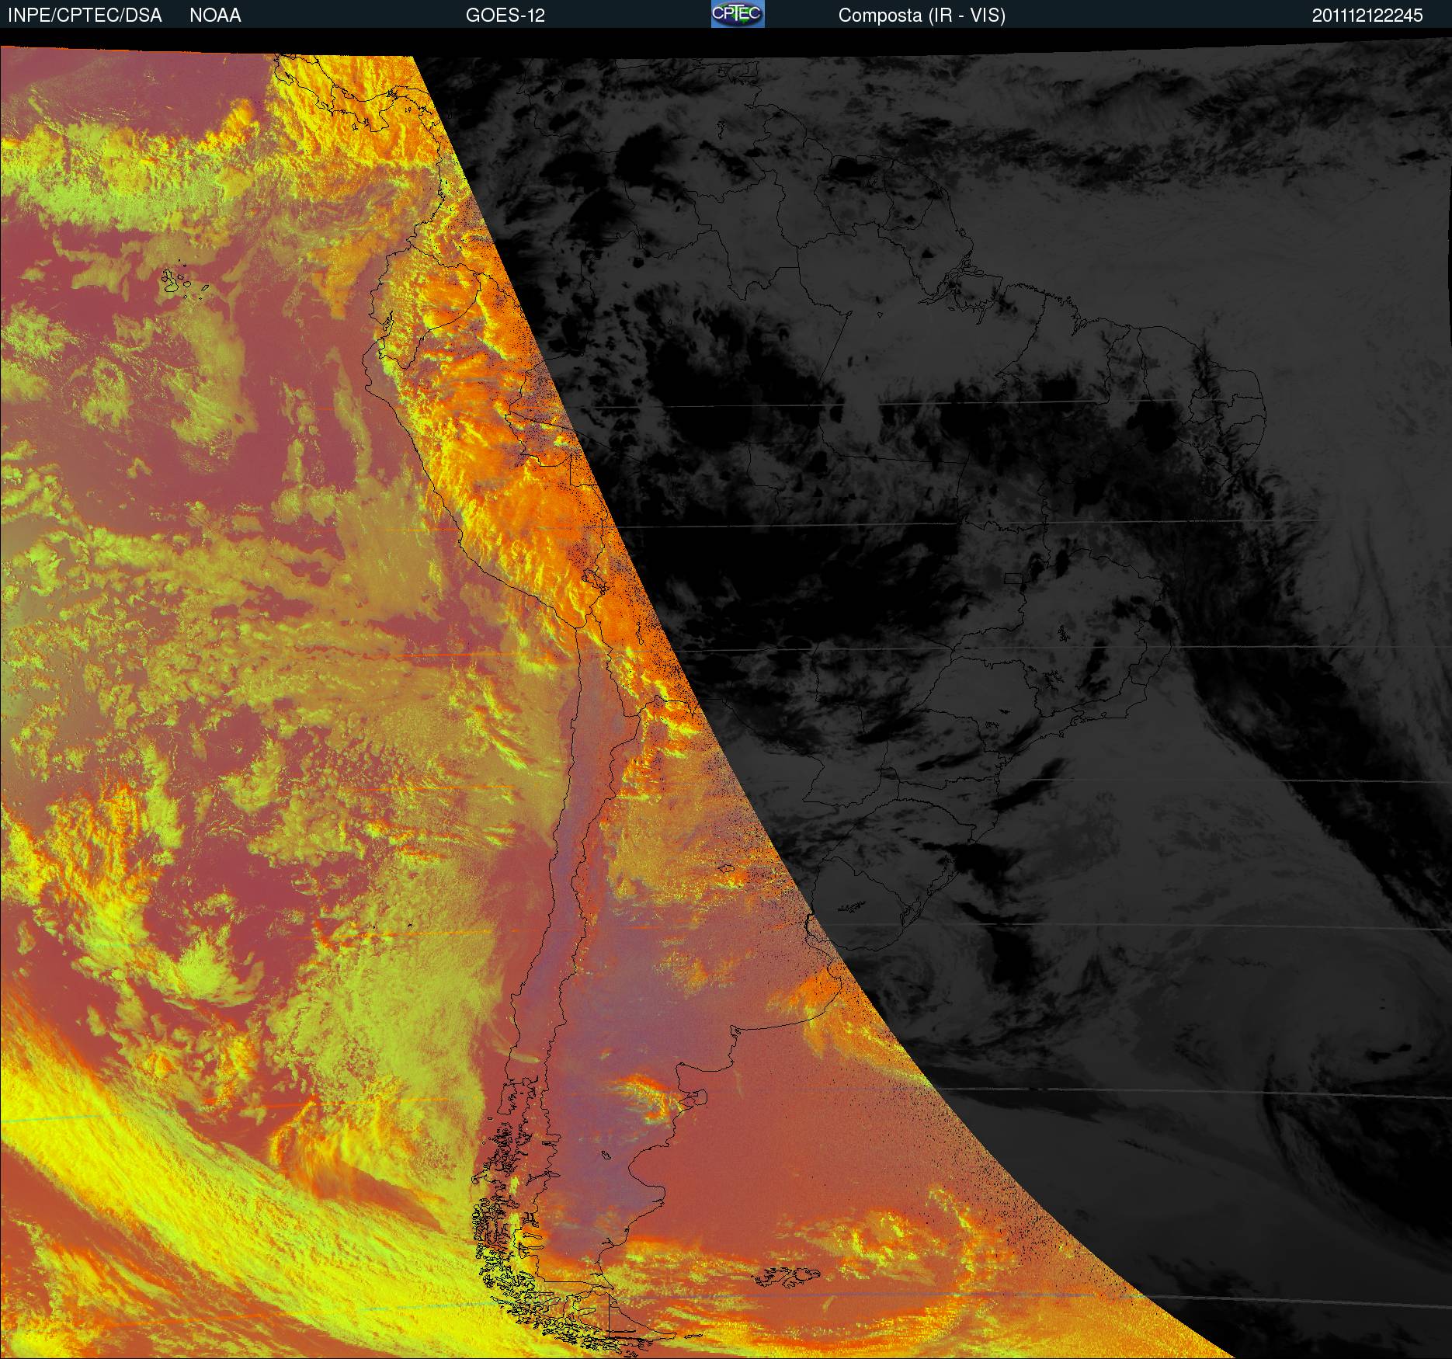Click the INPE/CPTEC/DSA header text
Viewport: 1452px width, 1359px height.
click(85, 16)
